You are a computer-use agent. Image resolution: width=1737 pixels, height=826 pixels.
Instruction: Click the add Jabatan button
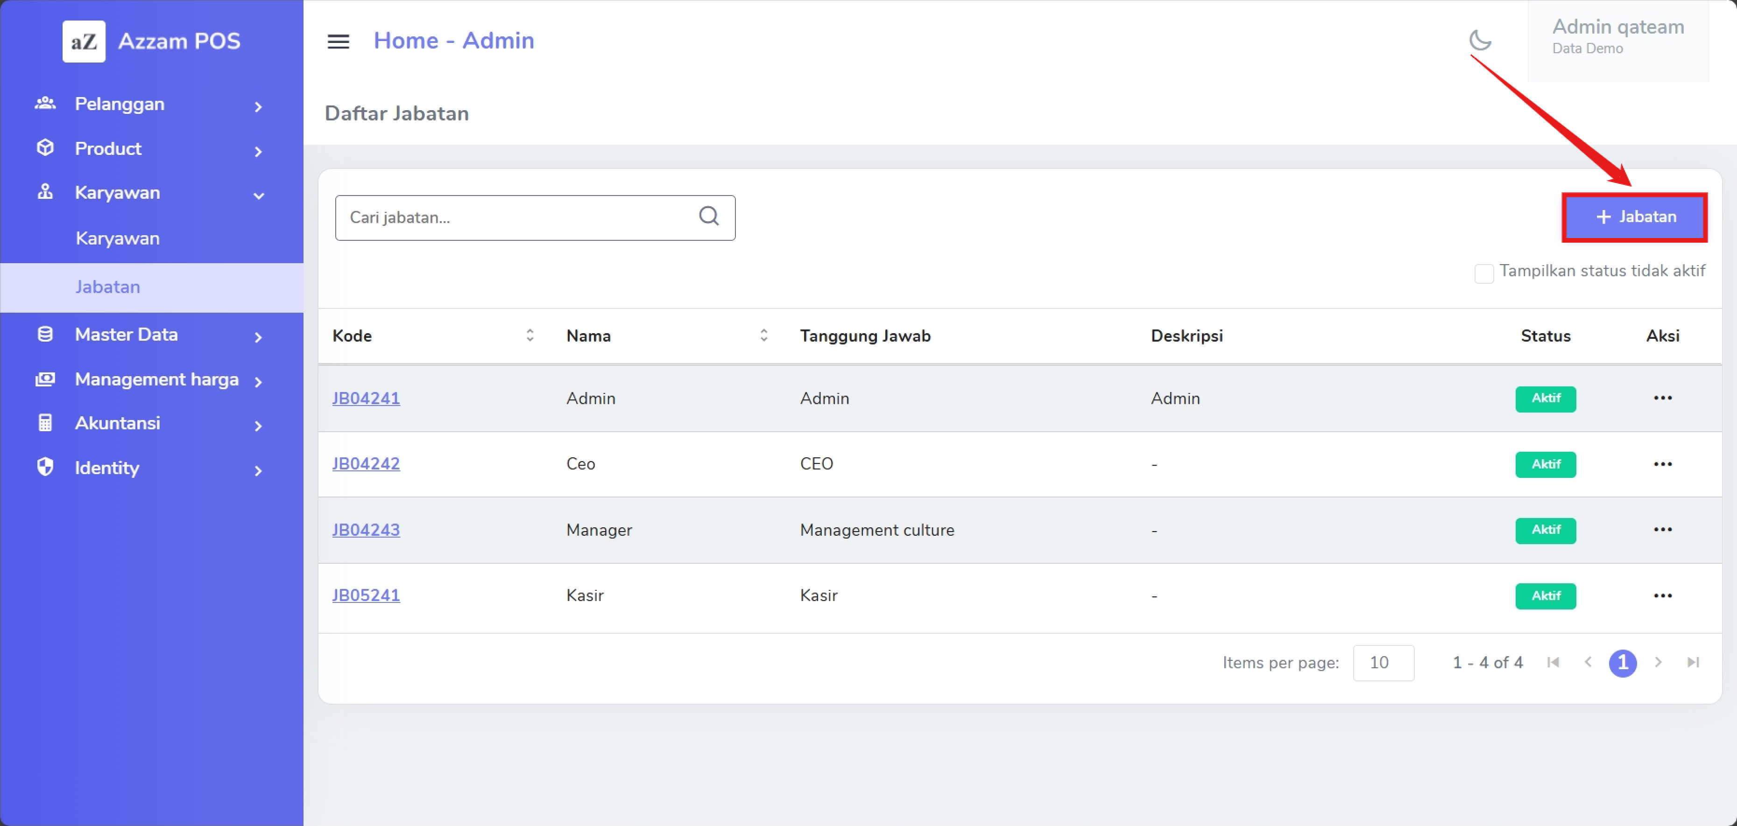(1634, 217)
